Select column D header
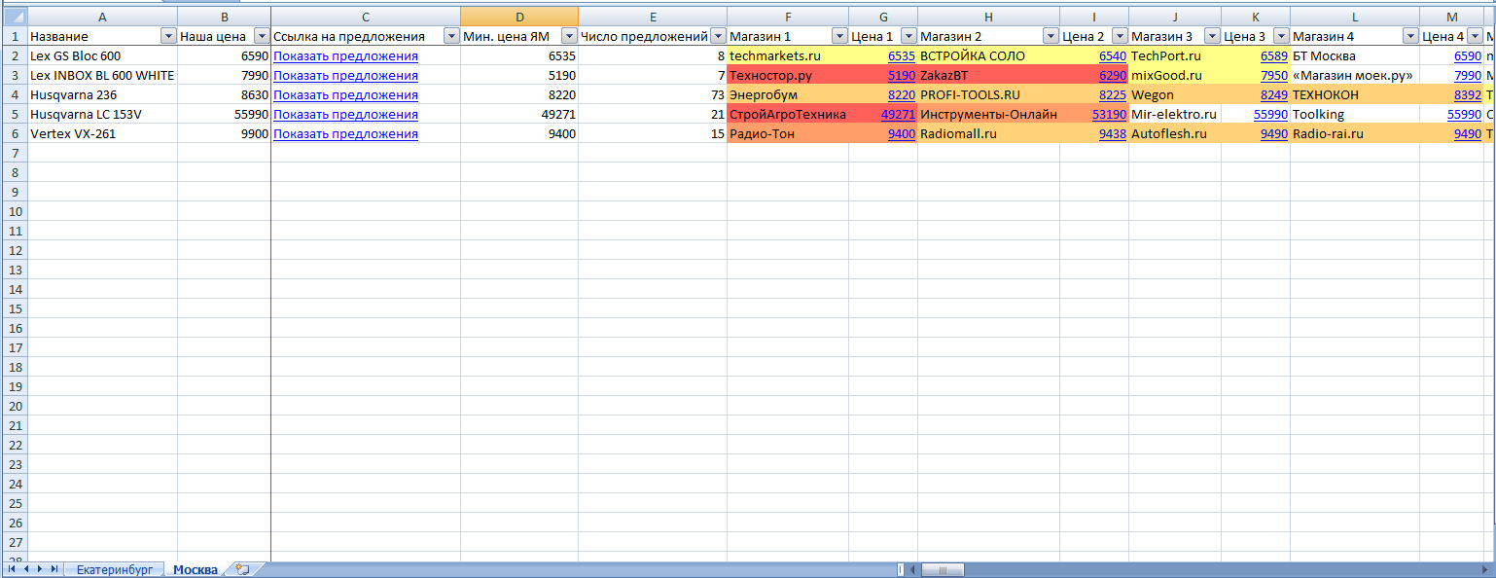This screenshot has height=578, width=1496. click(519, 17)
